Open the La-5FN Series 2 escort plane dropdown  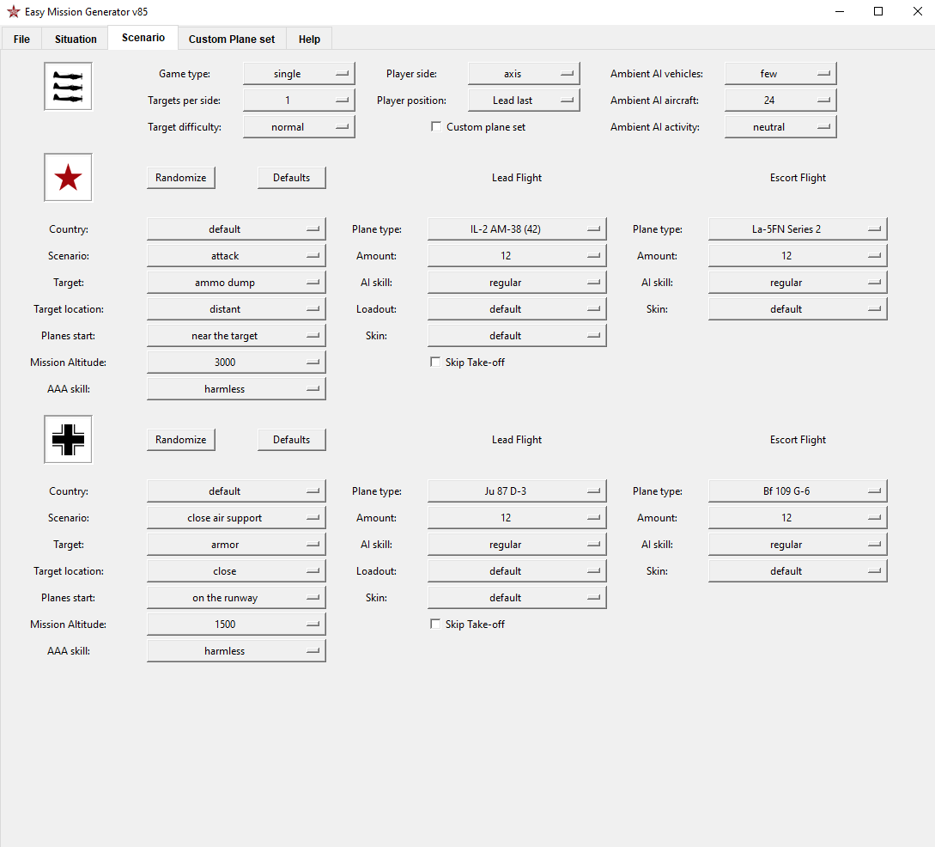click(798, 229)
